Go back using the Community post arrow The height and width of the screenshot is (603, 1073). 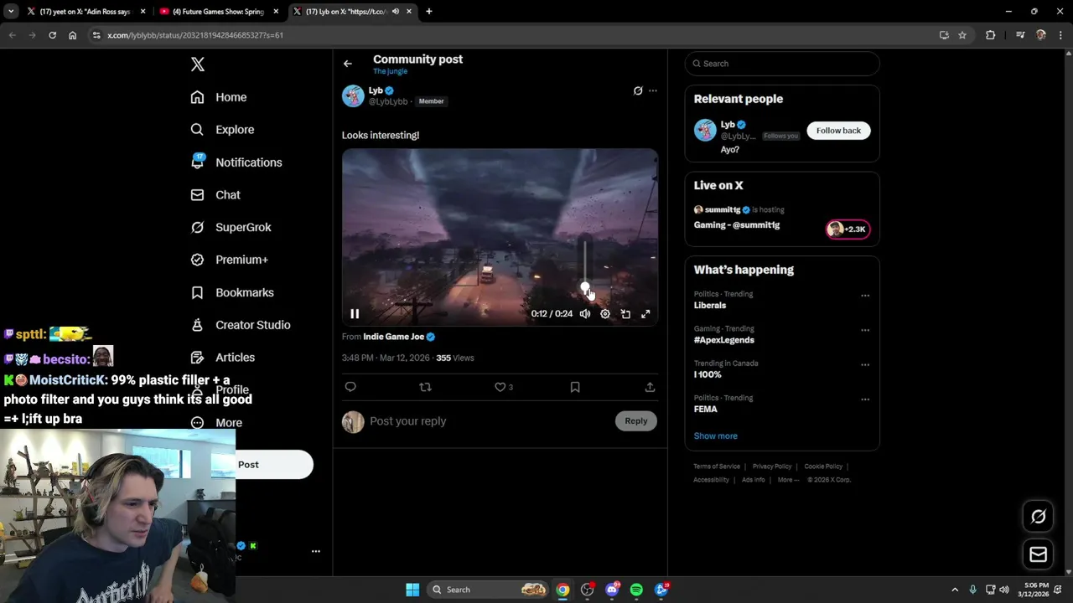[x=348, y=64]
